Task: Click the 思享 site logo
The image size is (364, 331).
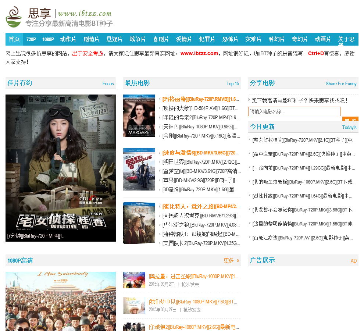Action: (59, 17)
